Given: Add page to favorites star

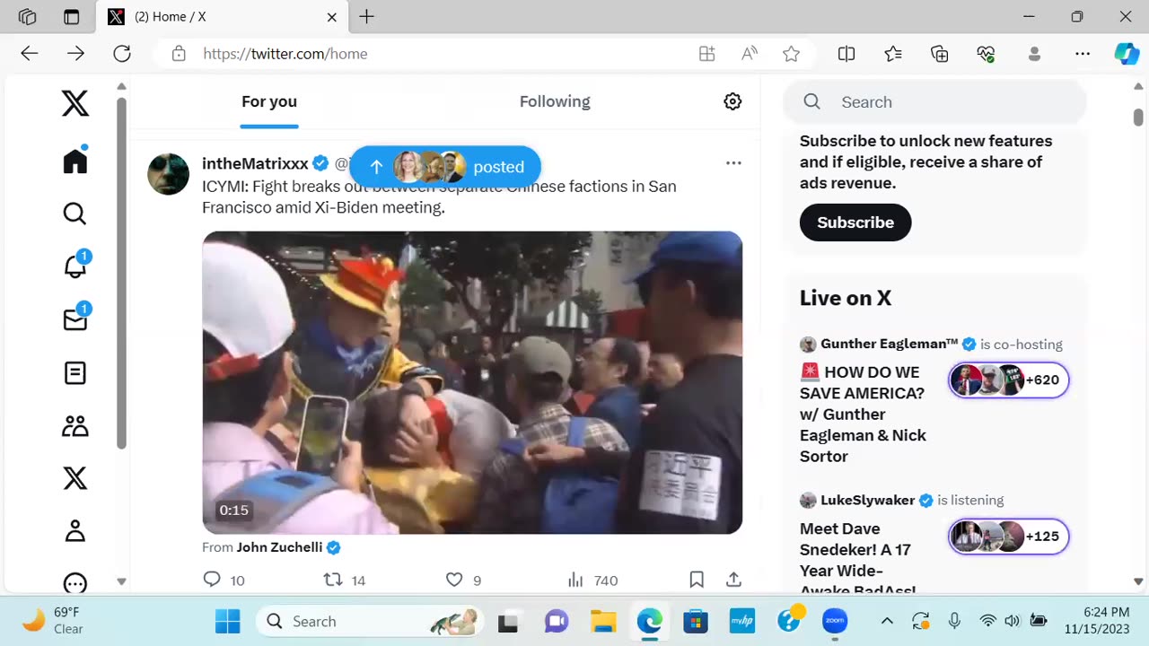Looking at the screenshot, I should [x=791, y=54].
